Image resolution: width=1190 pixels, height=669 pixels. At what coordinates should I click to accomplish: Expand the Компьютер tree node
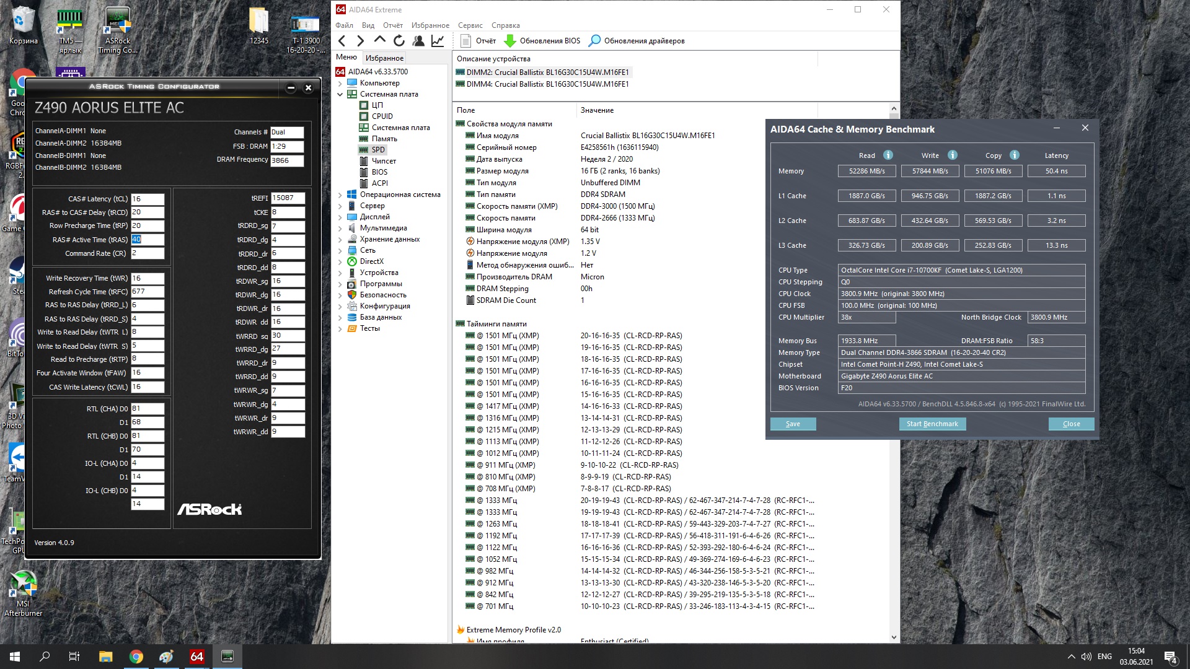pos(340,83)
